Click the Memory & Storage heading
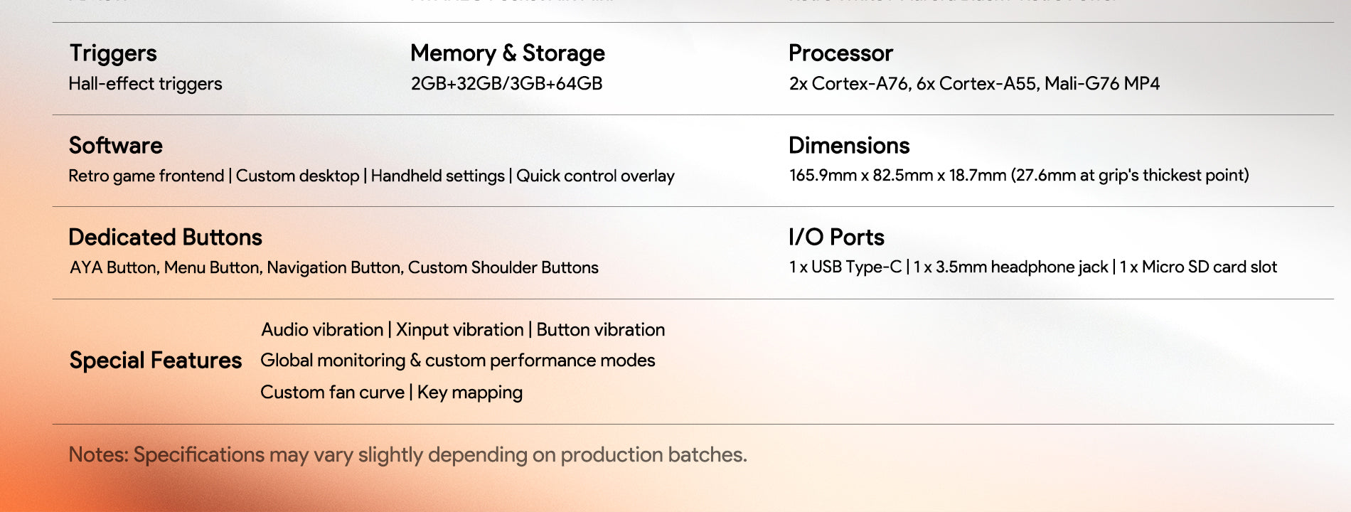 pyautogui.click(x=508, y=53)
